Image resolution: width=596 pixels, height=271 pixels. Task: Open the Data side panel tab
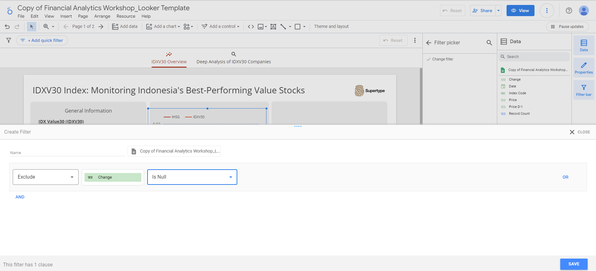(x=584, y=45)
